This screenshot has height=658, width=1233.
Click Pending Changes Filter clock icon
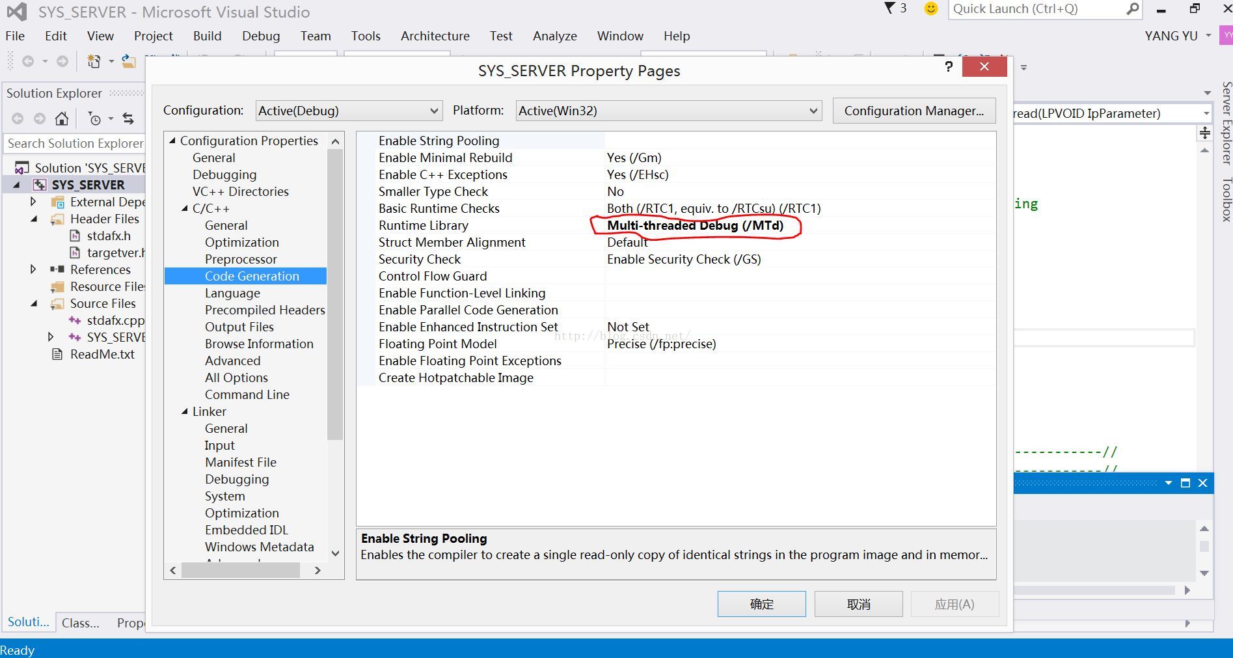[95, 118]
